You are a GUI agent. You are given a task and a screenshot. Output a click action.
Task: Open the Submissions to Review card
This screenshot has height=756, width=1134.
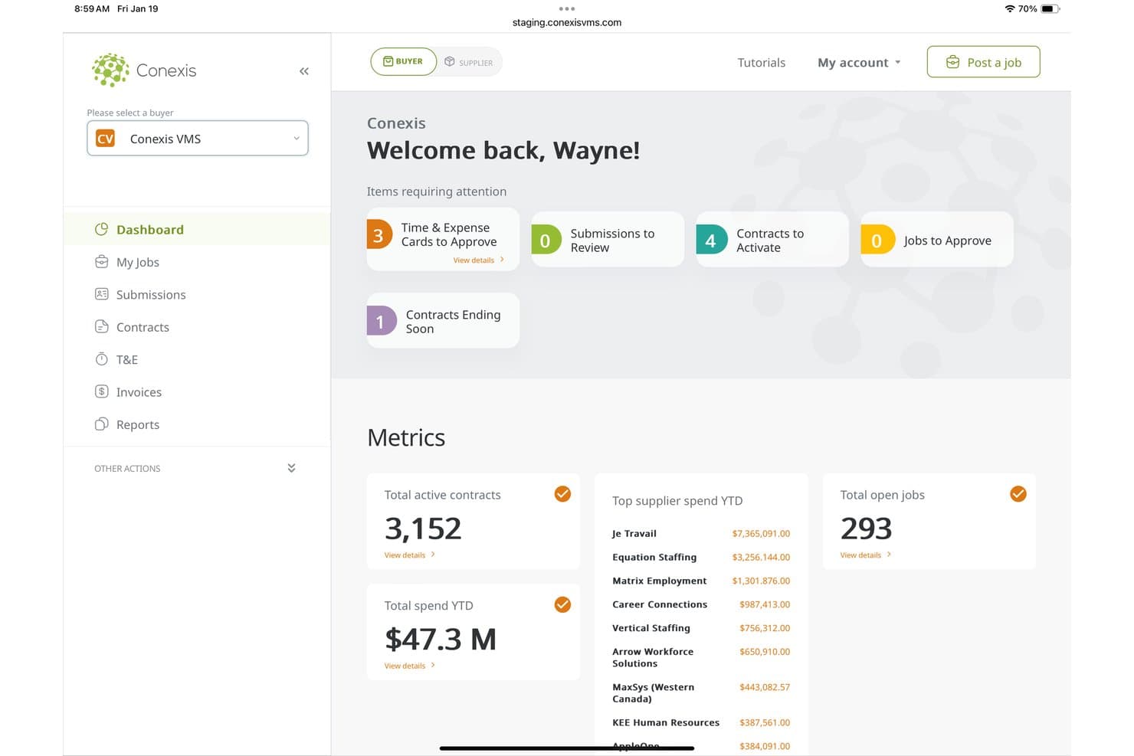point(608,240)
